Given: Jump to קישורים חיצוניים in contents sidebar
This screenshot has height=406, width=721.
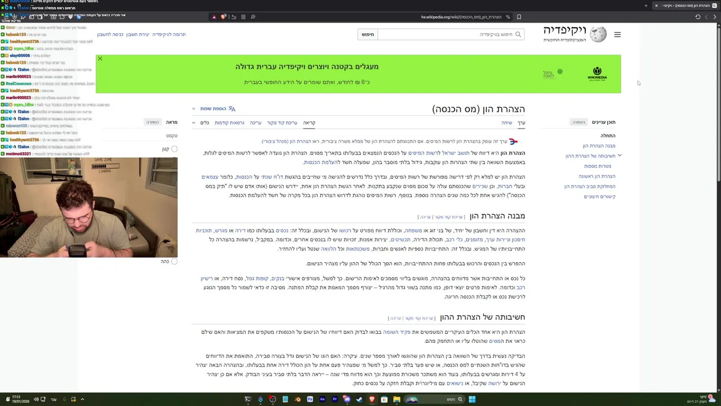Looking at the screenshot, I should pos(599,197).
